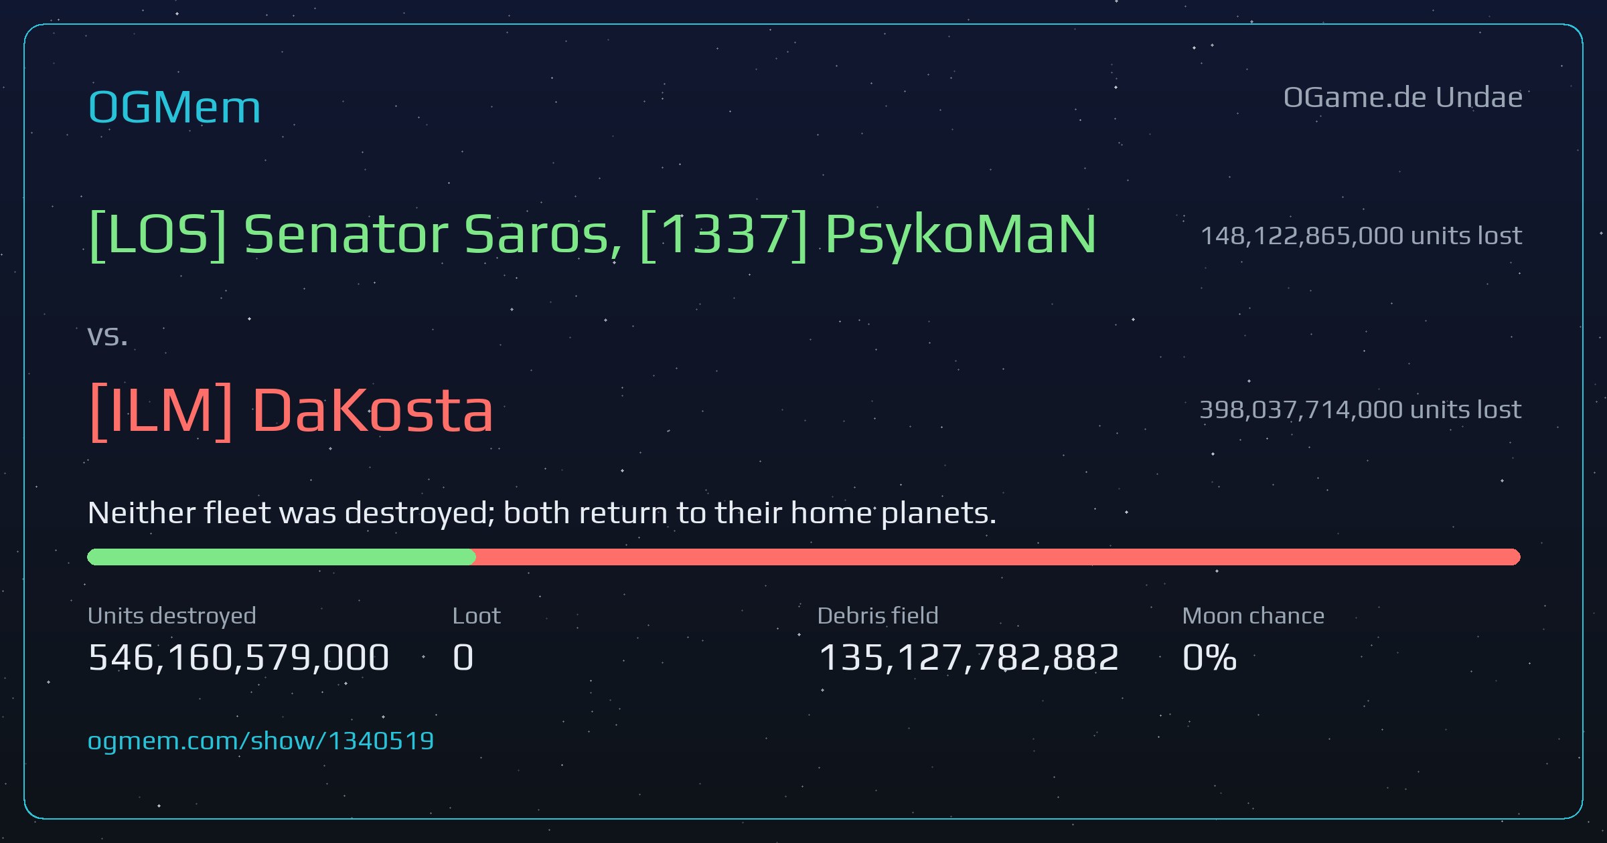This screenshot has height=843, width=1607.
Task: Click attacker names Senator Saros, PsykoMaN
Action: coord(593,236)
